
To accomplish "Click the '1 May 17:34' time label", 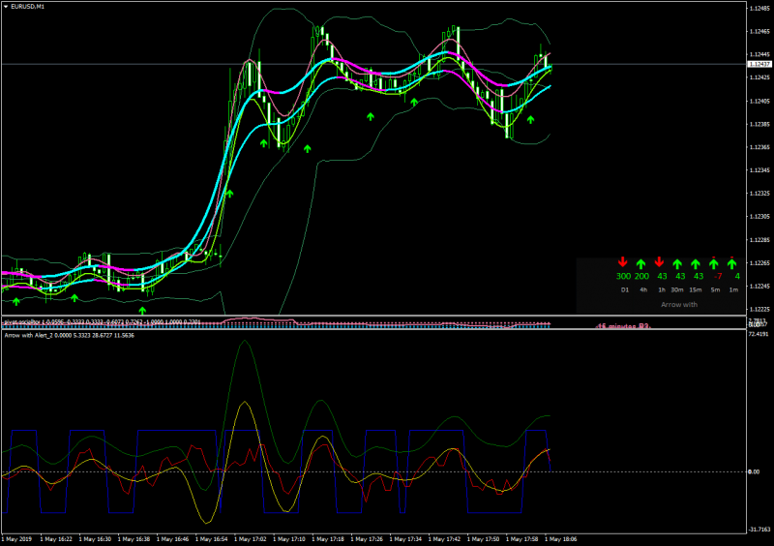I will pyautogui.click(x=405, y=539).
